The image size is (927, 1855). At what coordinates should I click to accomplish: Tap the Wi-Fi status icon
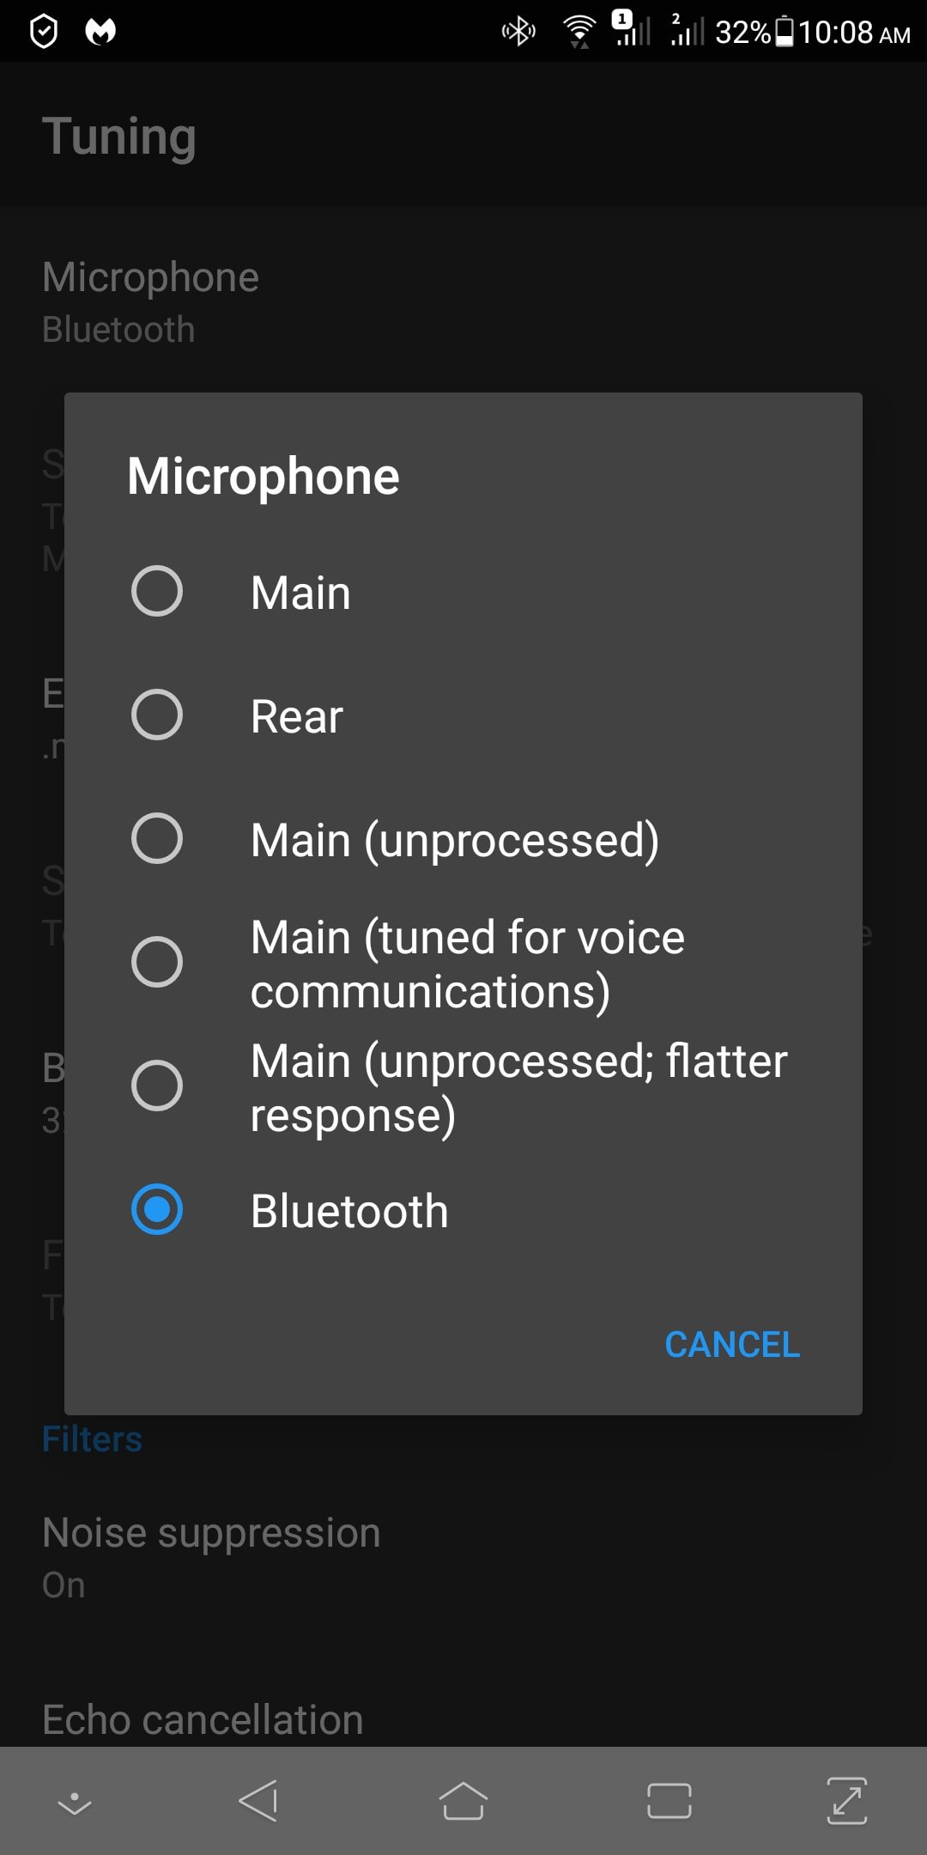tap(579, 32)
